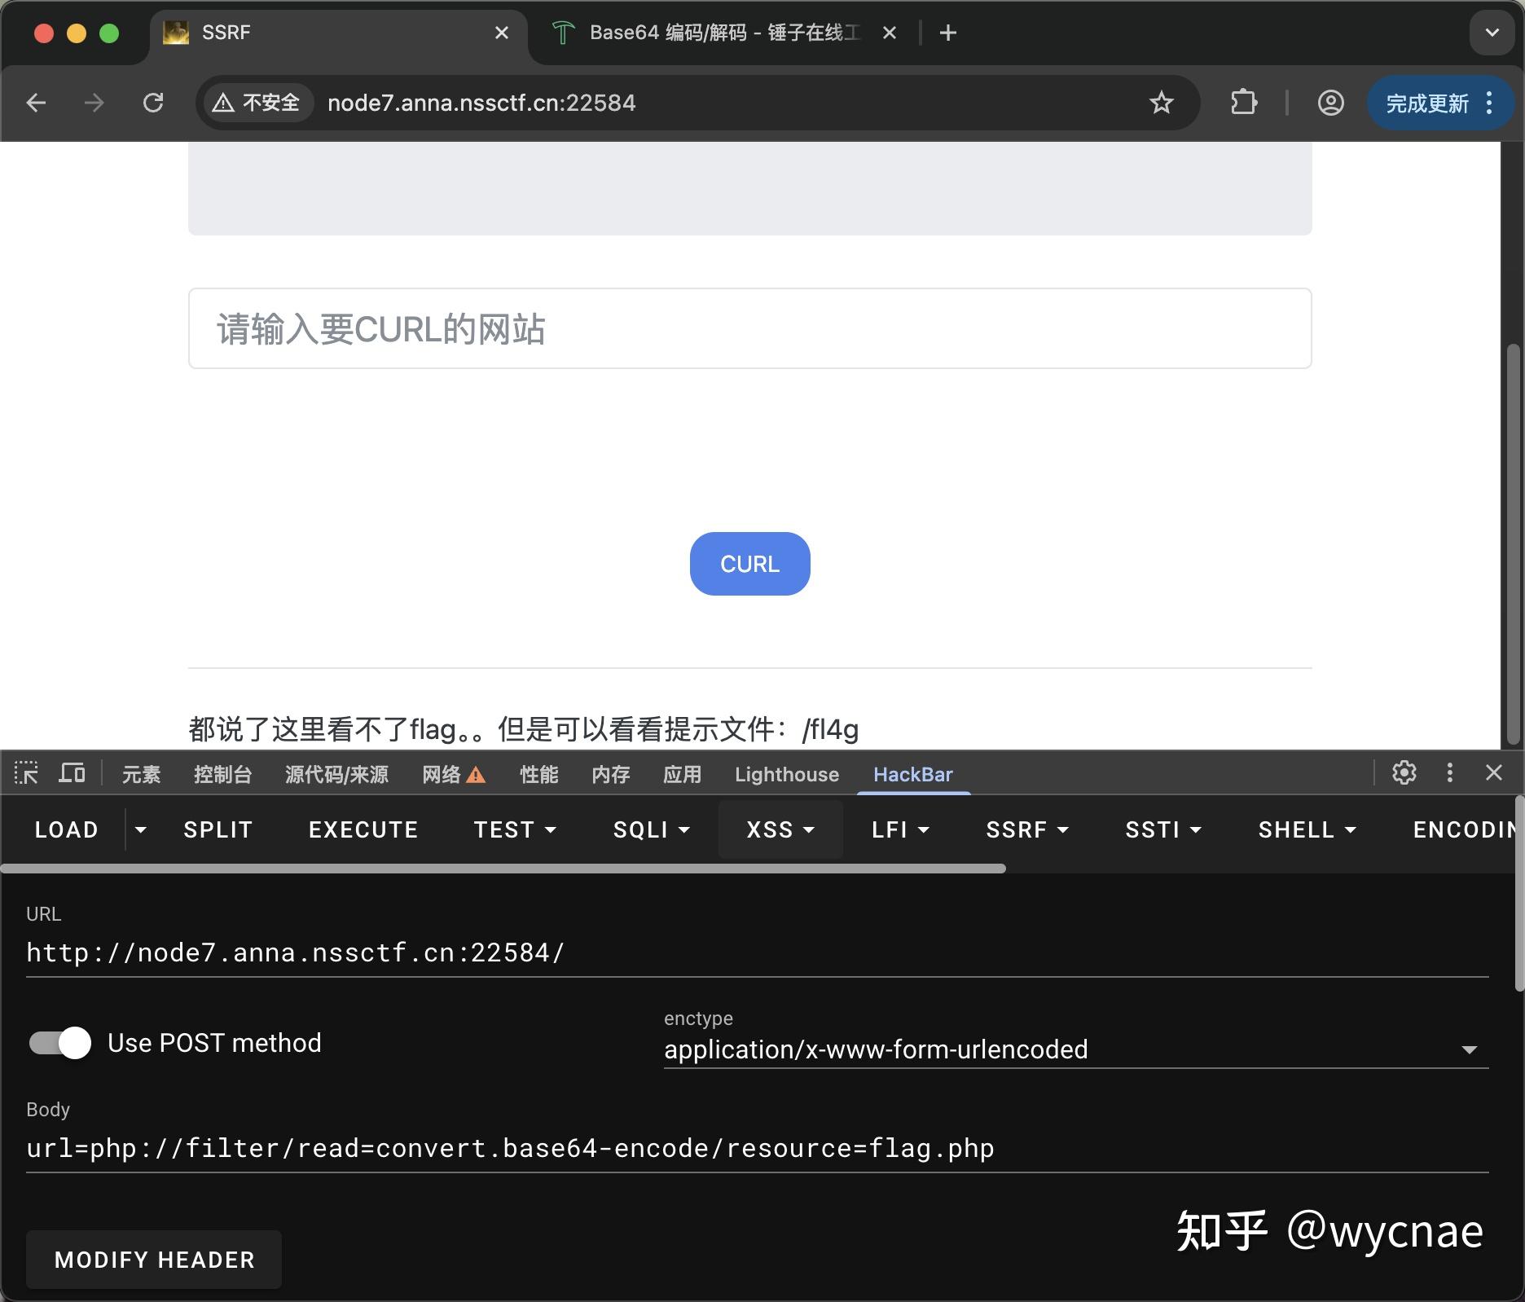Open the LOAD dropdown arrow in HackBar
The width and height of the screenshot is (1525, 1302).
click(140, 829)
